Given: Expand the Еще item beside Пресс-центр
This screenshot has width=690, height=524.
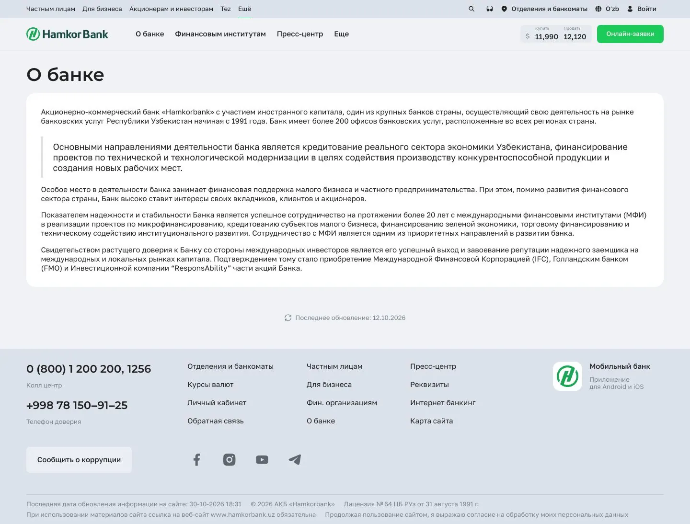Looking at the screenshot, I should pos(341,34).
